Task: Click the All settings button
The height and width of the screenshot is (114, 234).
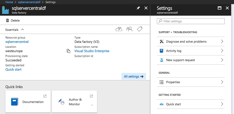Action: pos(133,76)
